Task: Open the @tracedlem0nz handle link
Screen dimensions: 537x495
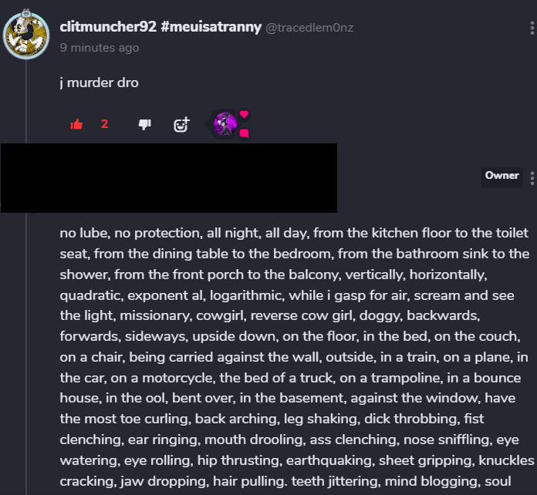Action: (x=309, y=28)
